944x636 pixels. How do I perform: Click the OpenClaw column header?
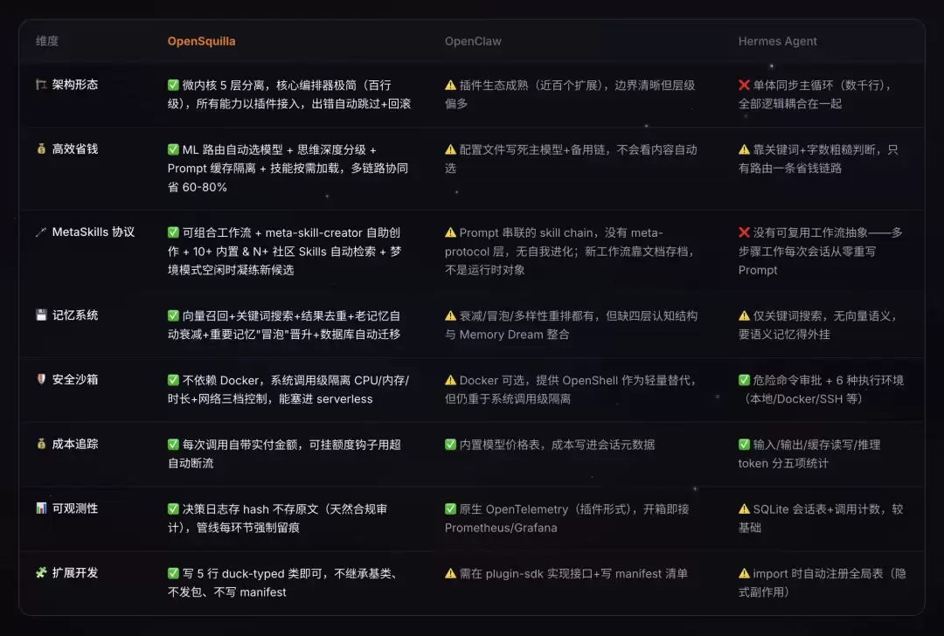(473, 41)
